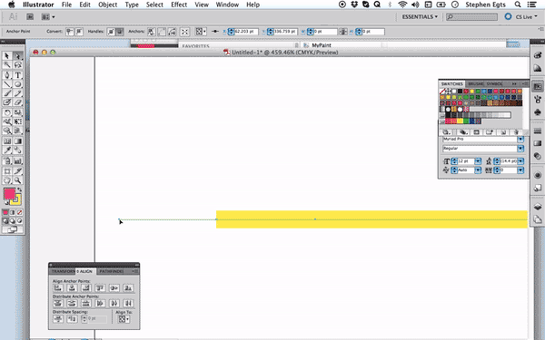This screenshot has width=545, height=340.
Task: Open the ESSENTIALS workspace dropdown
Action: pos(420,16)
